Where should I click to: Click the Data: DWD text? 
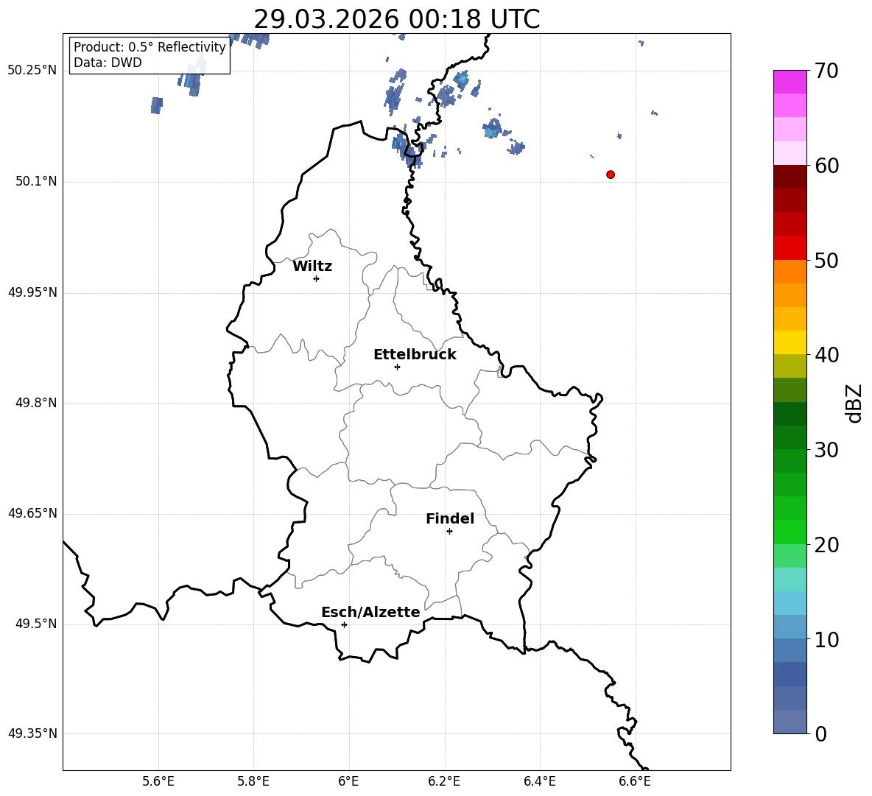click(108, 63)
